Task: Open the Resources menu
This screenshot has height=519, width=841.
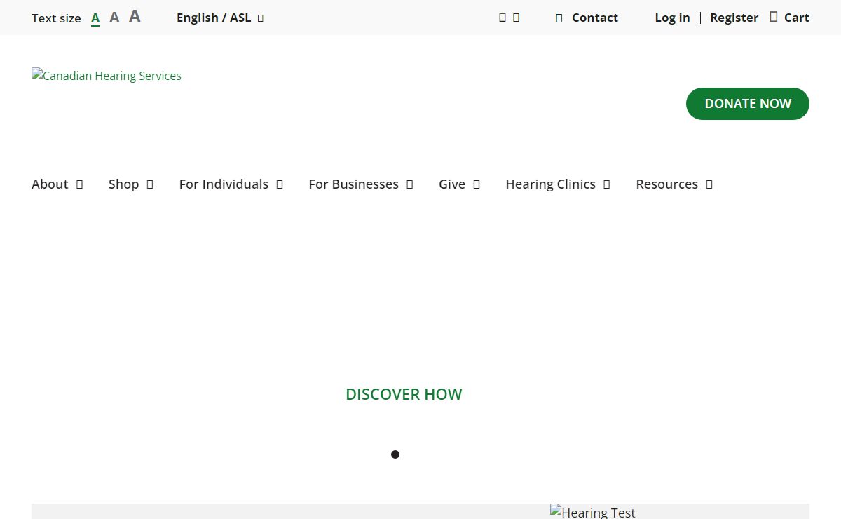Action: [x=666, y=184]
